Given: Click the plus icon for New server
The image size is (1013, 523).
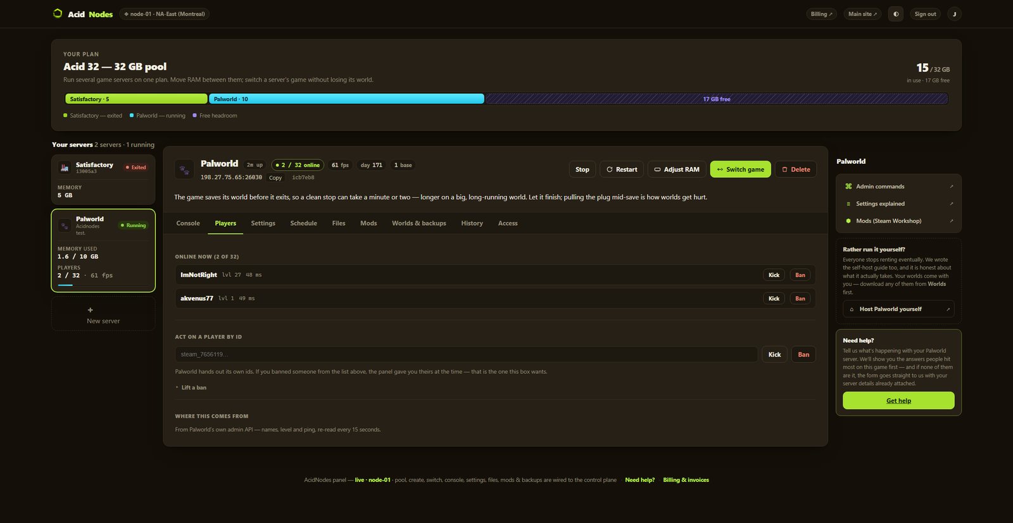Looking at the screenshot, I should (90, 310).
